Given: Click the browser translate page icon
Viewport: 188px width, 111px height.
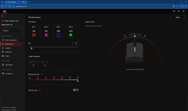Looking at the screenshot, I should point(174,6).
